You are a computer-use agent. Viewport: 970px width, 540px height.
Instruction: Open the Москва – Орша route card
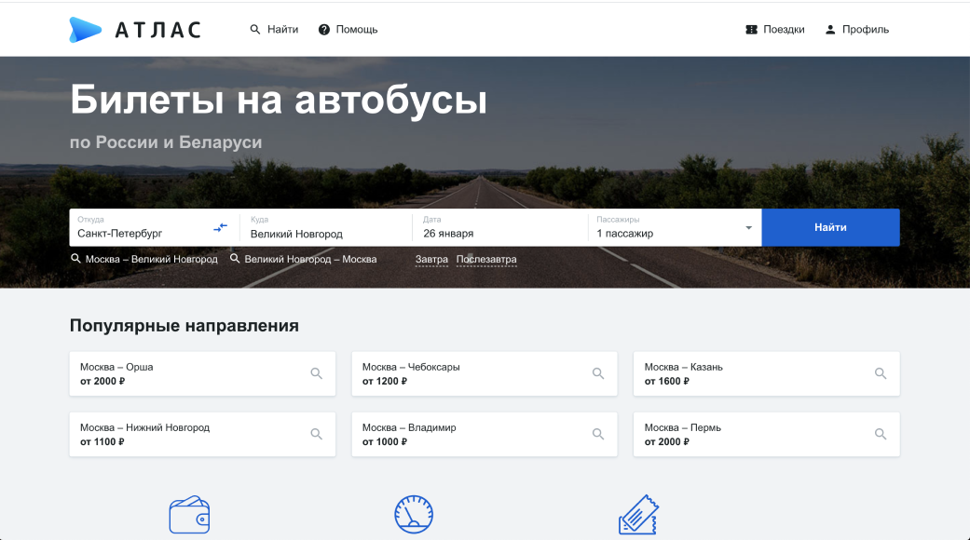202,373
